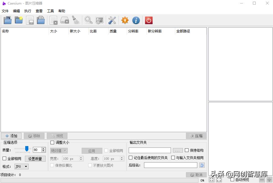Click the magnifier preview toolbar icon

click(x=88, y=20)
